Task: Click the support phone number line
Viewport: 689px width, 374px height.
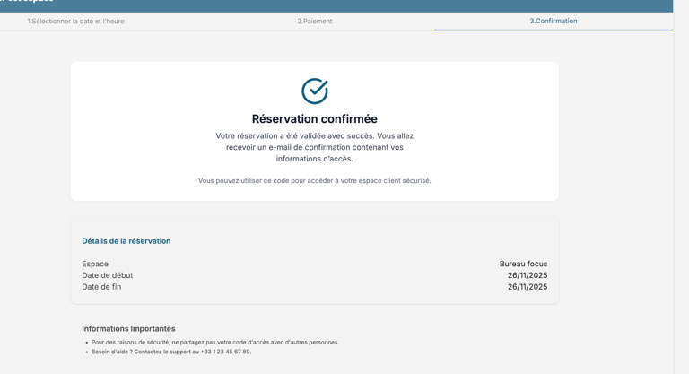Action: (171, 352)
